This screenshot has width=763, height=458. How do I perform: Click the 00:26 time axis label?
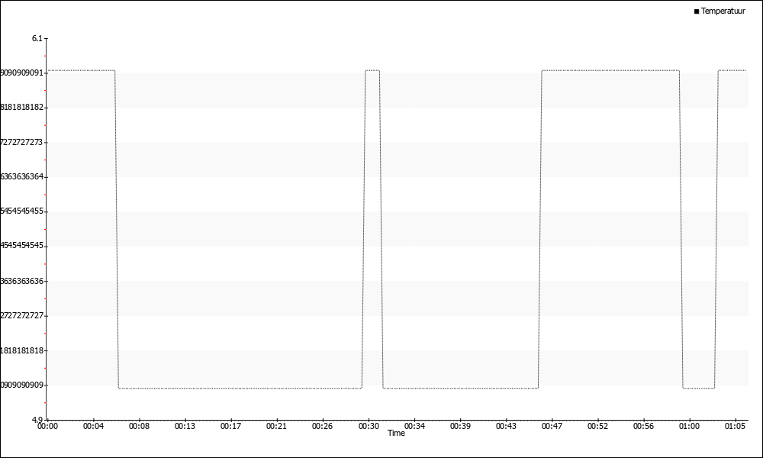pos(322,427)
